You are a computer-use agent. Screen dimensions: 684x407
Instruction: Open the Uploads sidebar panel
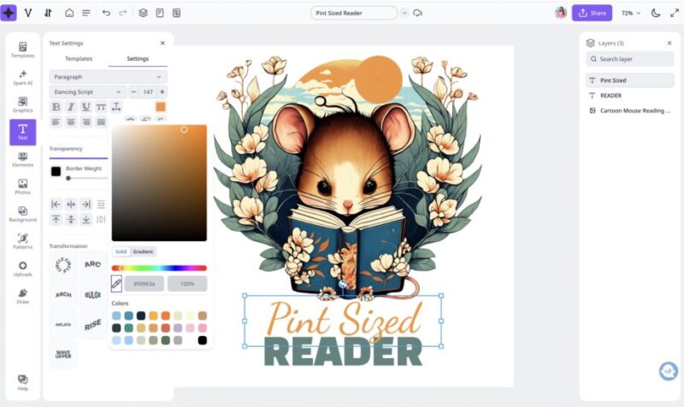click(x=23, y=268)
